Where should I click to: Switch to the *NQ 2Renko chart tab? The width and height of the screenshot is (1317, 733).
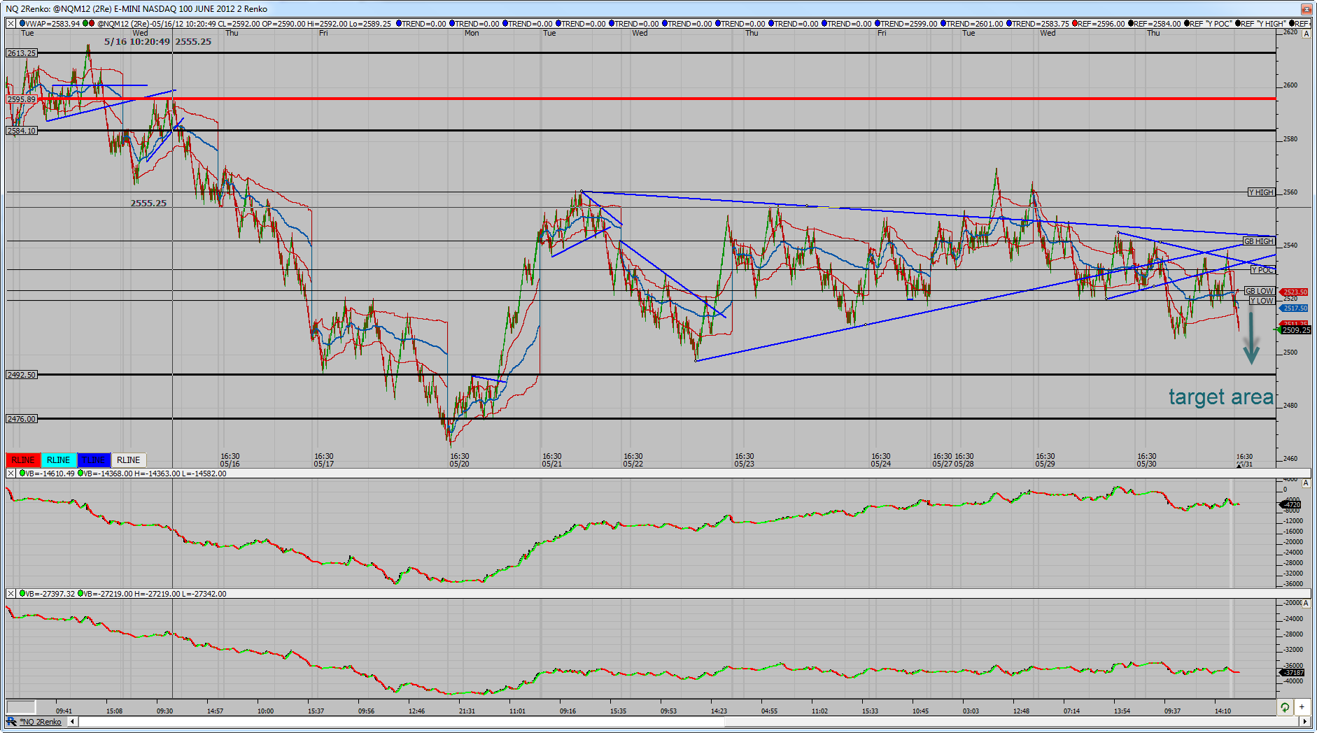tap(41, 722)
